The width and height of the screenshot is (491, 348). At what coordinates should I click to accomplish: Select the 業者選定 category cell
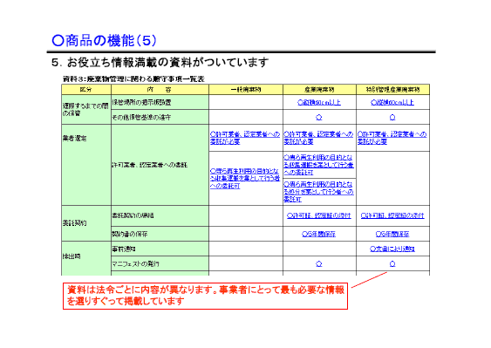(x=86, y=165)
